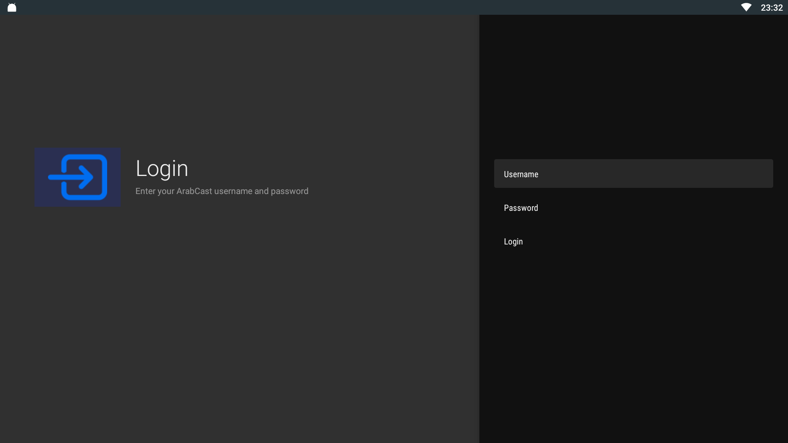Open the Username entry for editing

pos(633,174)
